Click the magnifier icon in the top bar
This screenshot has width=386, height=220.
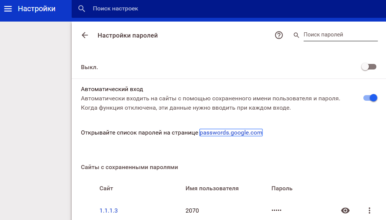[x=82, y=9]
